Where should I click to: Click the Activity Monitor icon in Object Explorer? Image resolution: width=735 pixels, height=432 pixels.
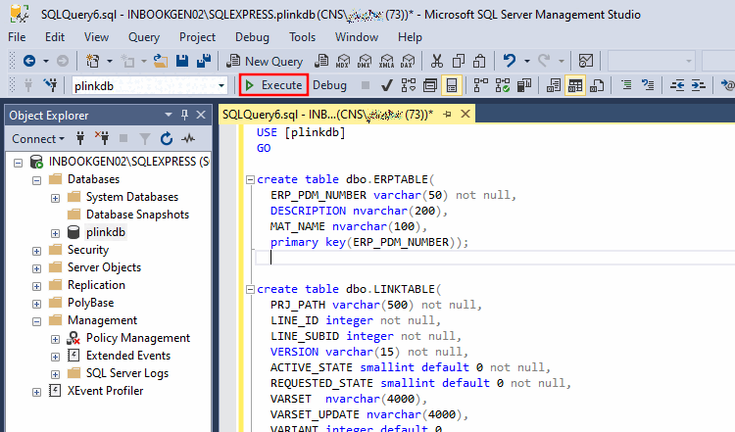click(x=188, y=139)
